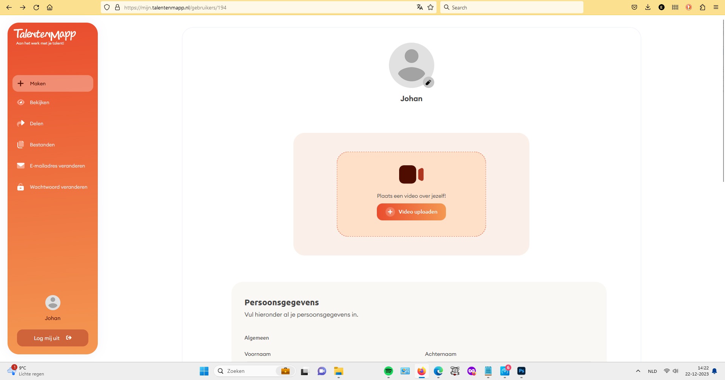Open Windows Start menu

pyautogui.click(x=204, y=371)
